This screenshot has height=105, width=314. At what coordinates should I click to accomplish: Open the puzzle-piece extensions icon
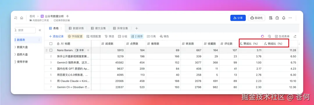coord(277,18)
